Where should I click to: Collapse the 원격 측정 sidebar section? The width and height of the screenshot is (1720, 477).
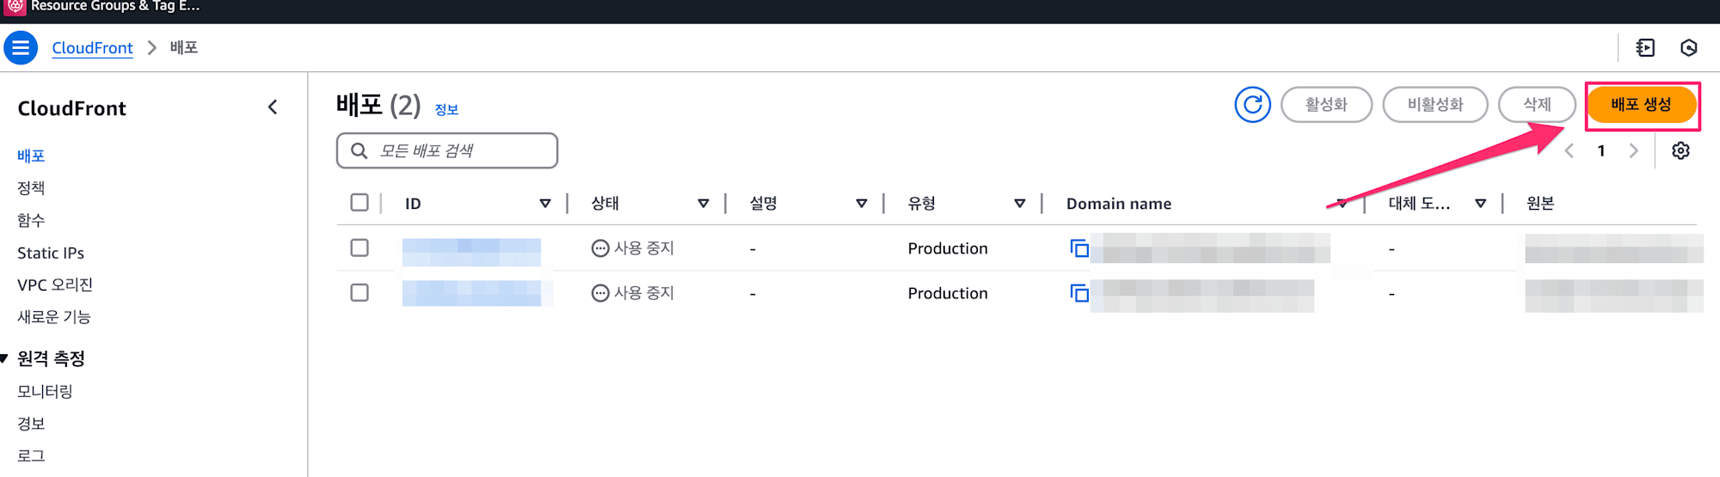pos(4,358)
